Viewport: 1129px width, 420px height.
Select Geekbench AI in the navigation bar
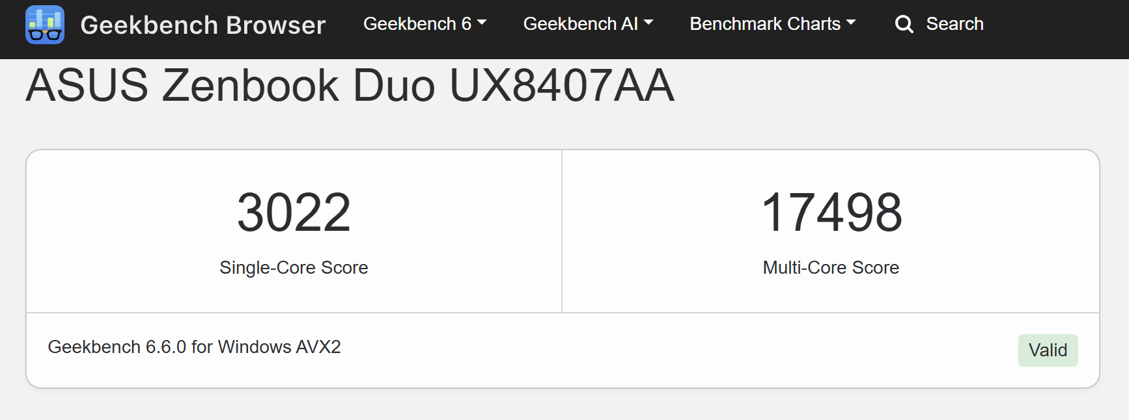[581, 23]
